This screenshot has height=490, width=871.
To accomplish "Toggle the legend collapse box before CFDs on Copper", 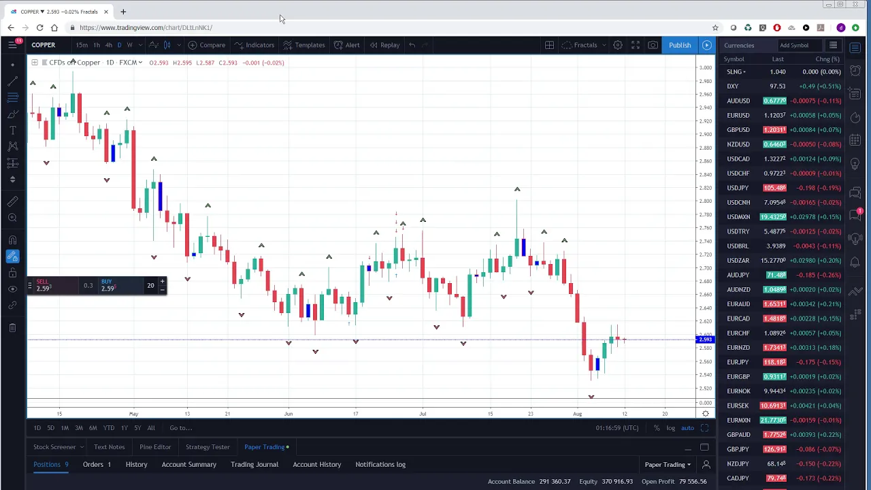I will (x=34, y=63).
